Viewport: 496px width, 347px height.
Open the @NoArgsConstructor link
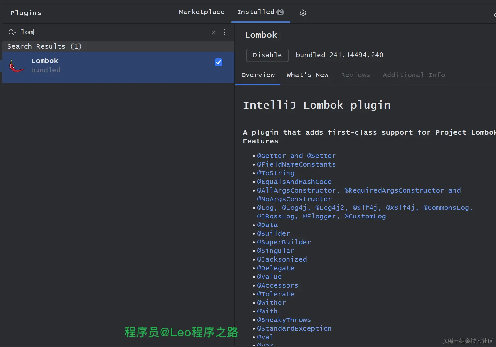(x=294, y=199)
